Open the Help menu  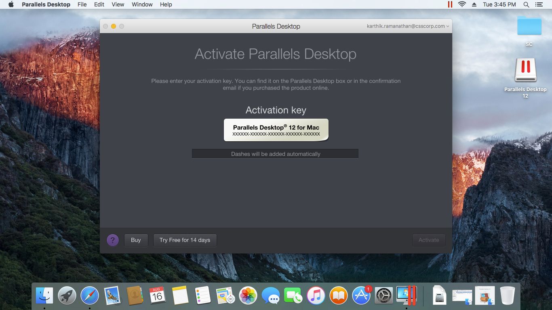(x=166, y=4)
